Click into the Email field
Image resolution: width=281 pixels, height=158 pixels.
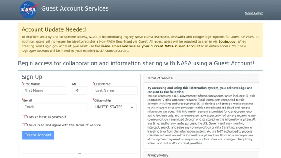(x=54, y=107)
